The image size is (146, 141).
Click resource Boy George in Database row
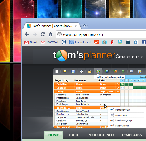coord(82,121)
